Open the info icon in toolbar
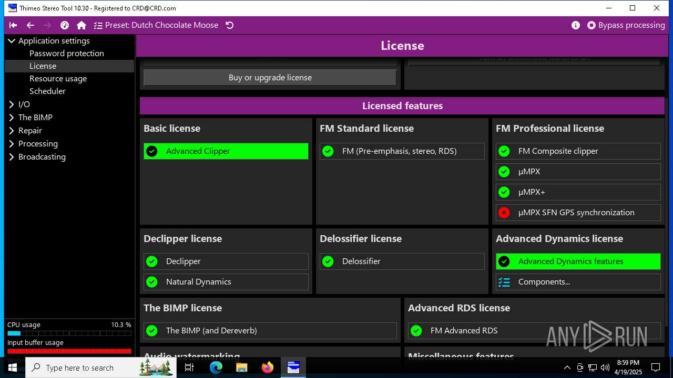 click(576, 25)
